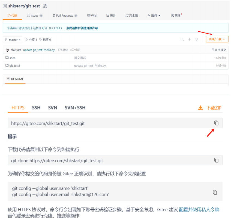Open commit message update git_test1/hello.py link

(39, 50)
